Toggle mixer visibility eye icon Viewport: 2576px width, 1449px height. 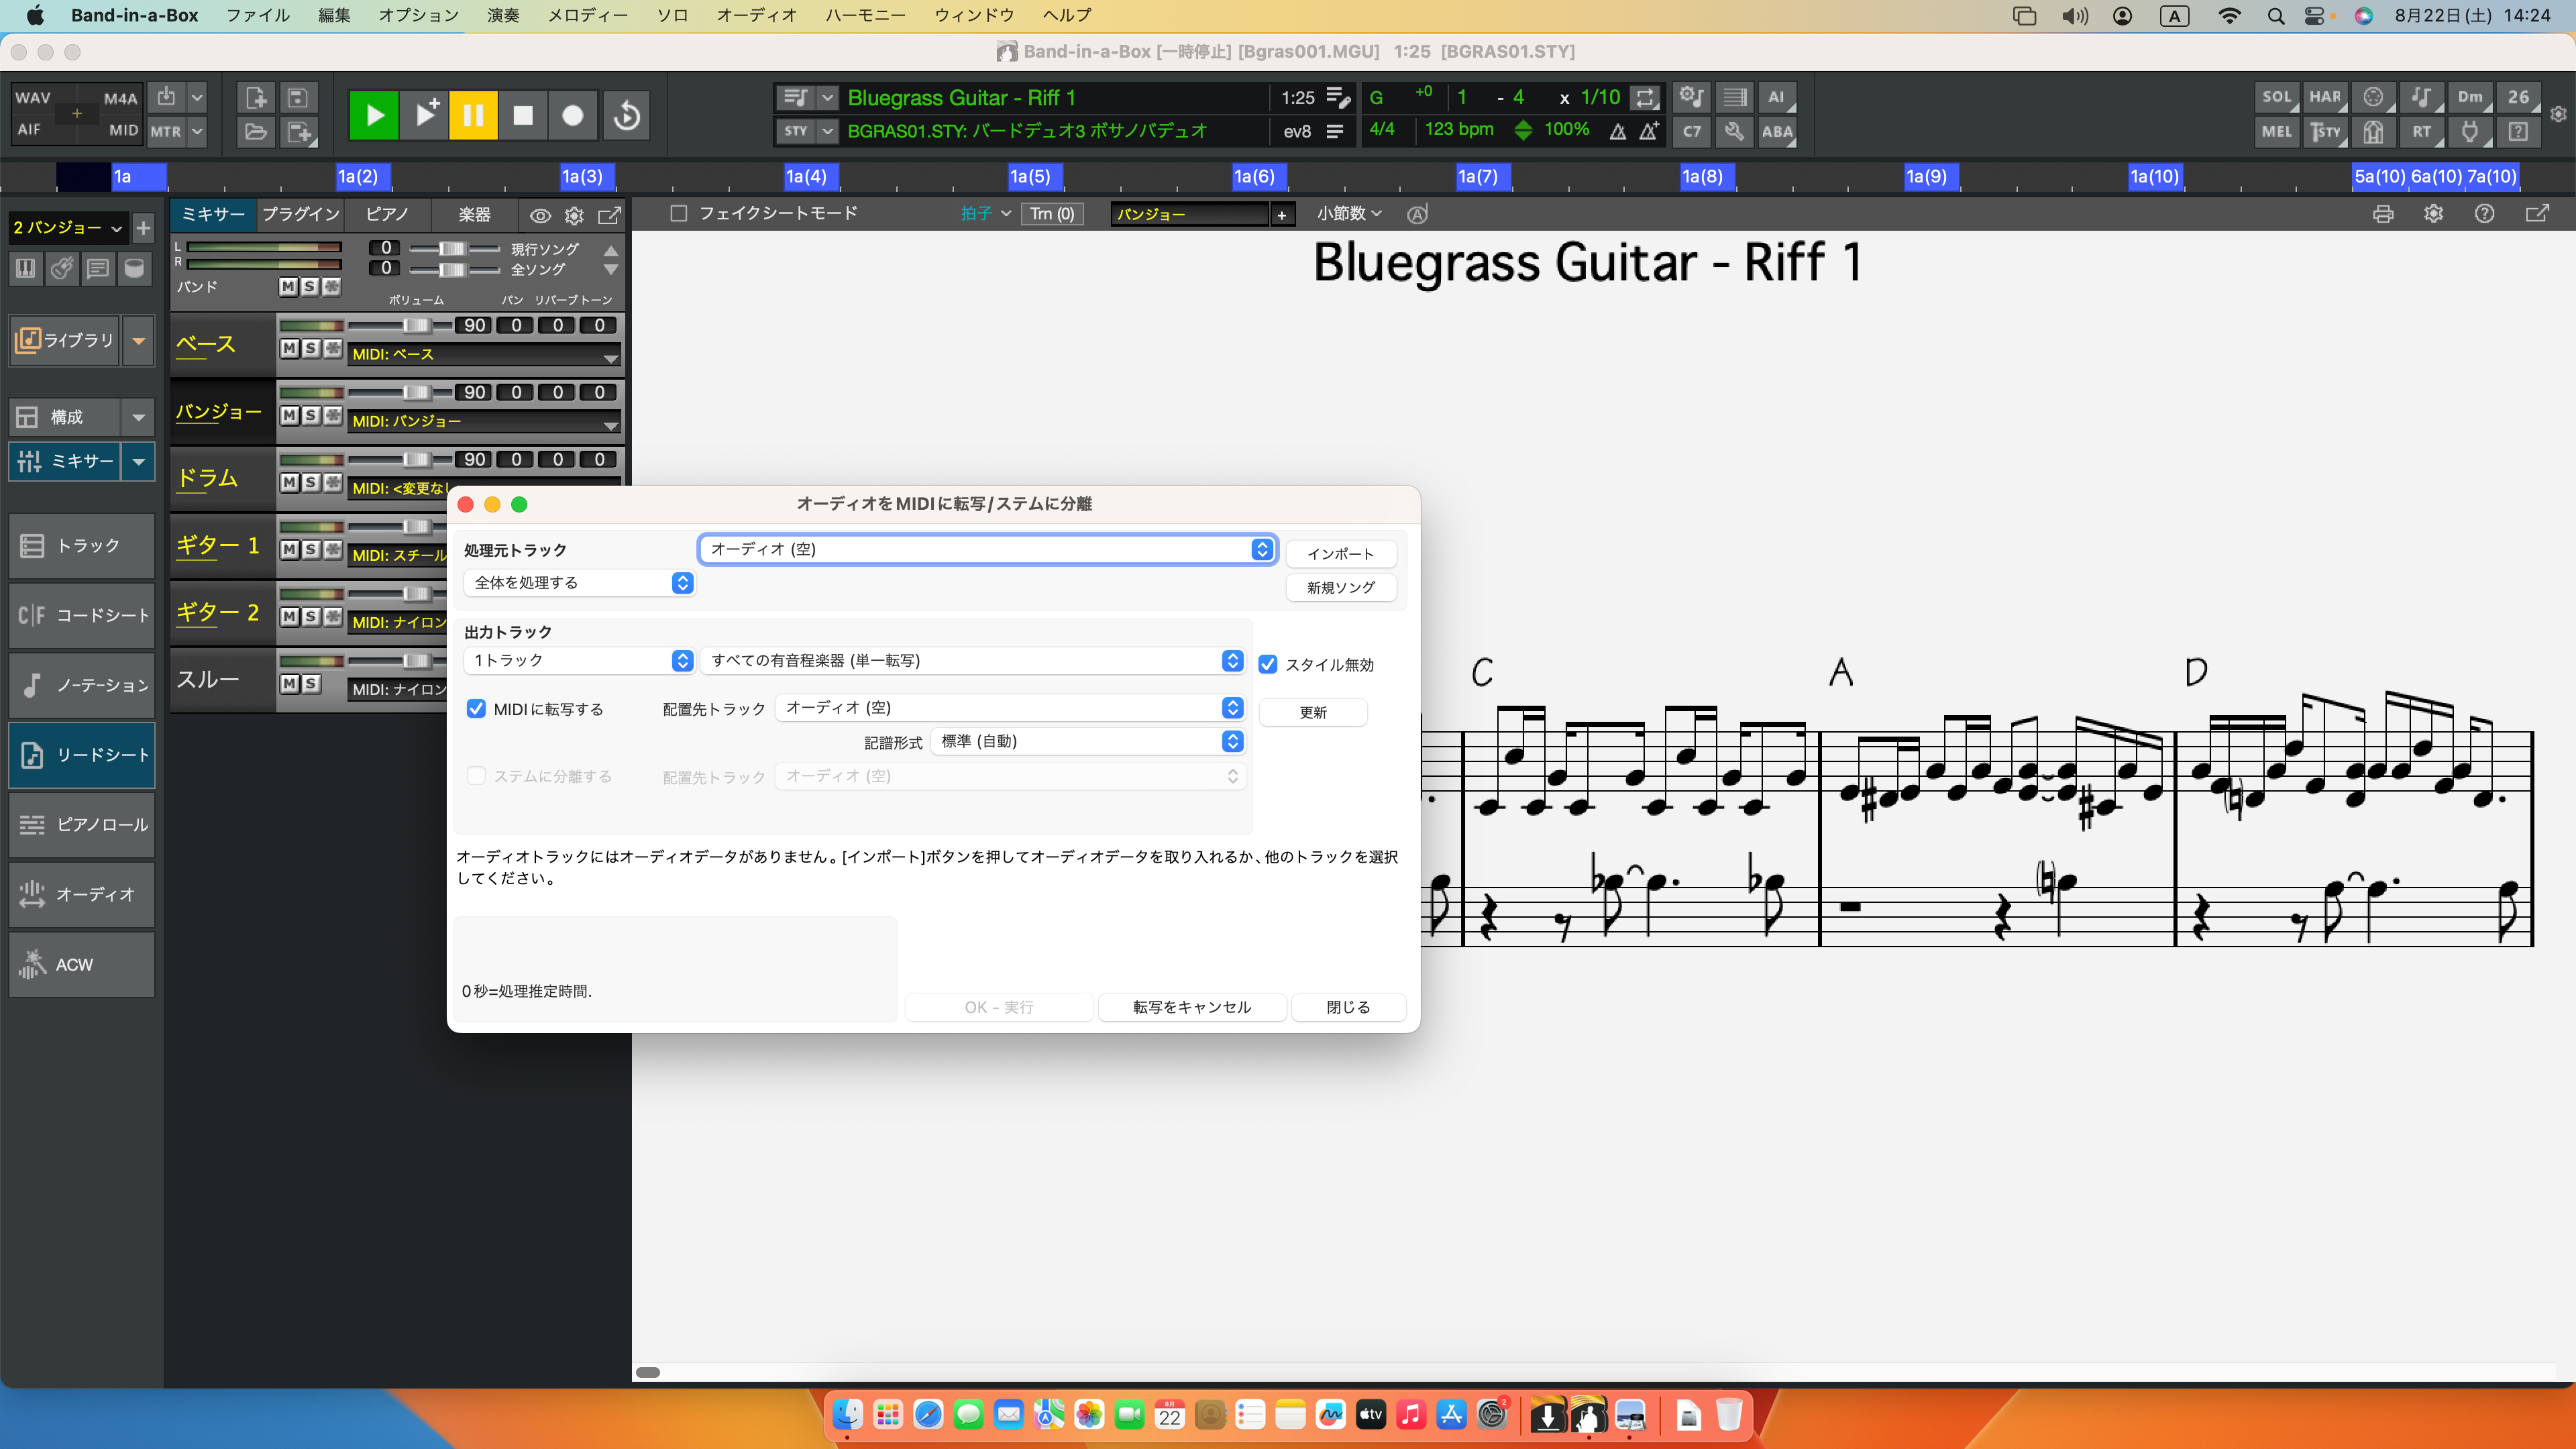pos(540,215)
